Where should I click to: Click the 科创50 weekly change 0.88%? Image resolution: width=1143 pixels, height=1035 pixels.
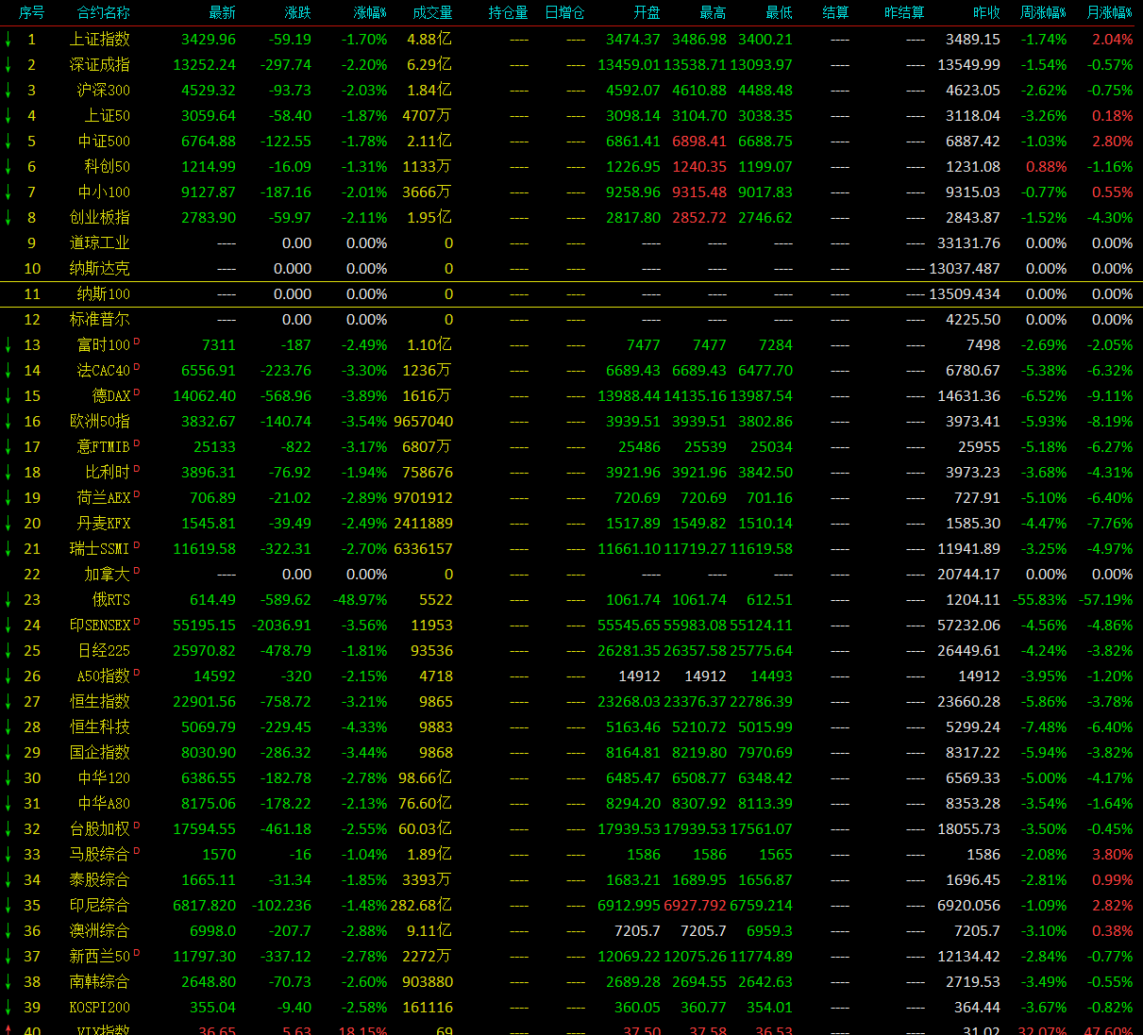point(1046,167)
